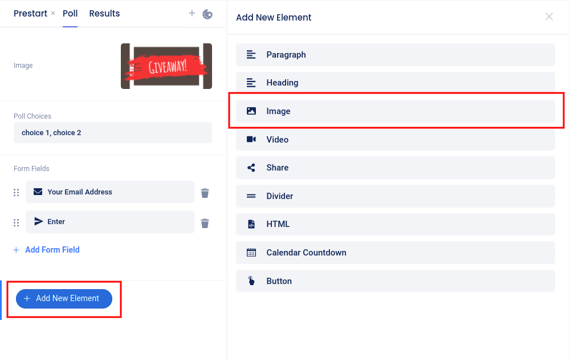570x361 pixels.
Task: Close the Prestart tab with x
Action: click(x=53, y=13)
